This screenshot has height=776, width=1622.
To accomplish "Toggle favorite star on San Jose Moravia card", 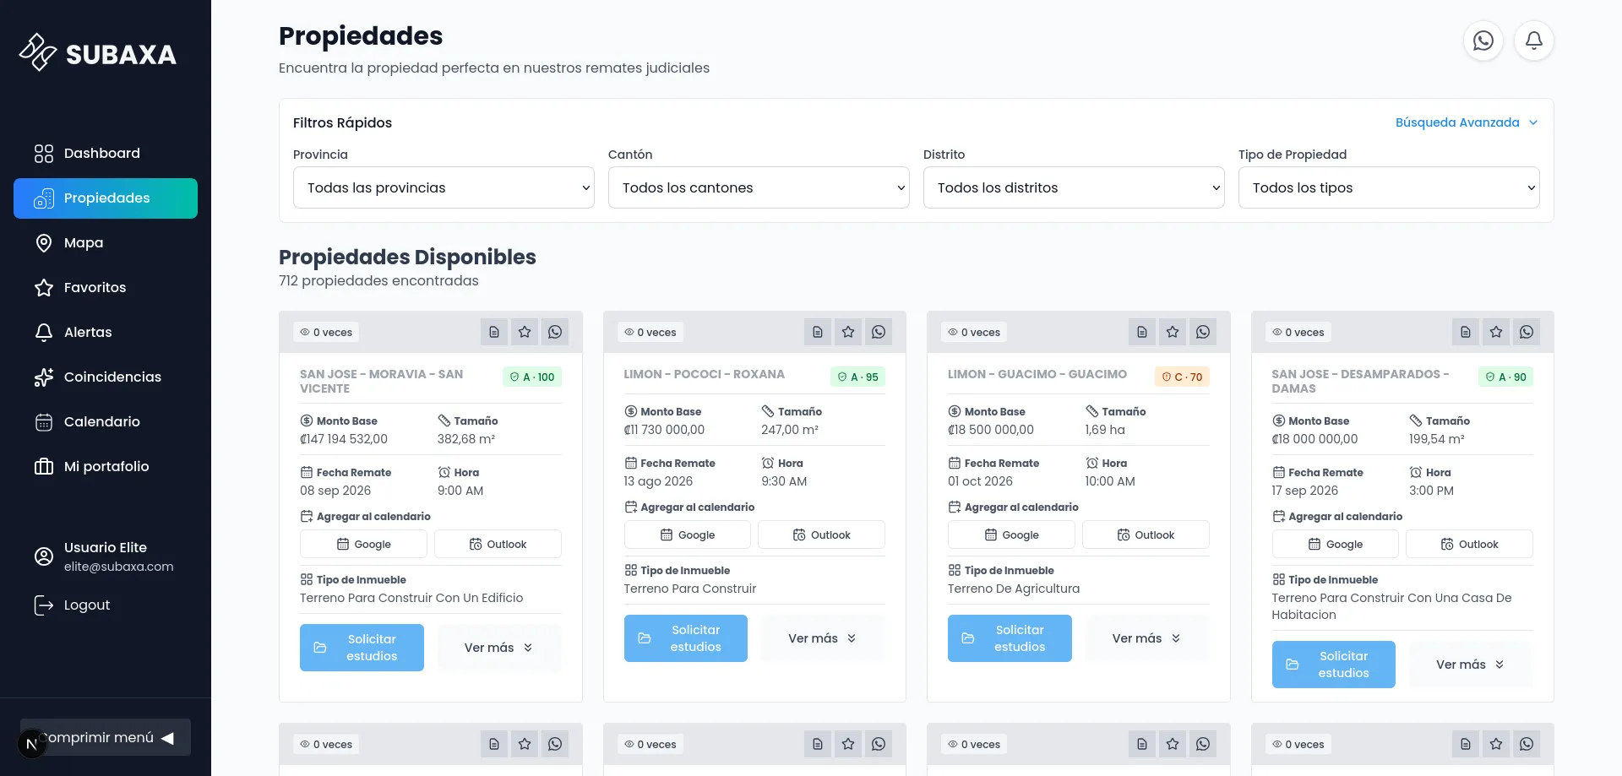I will 525,332.
